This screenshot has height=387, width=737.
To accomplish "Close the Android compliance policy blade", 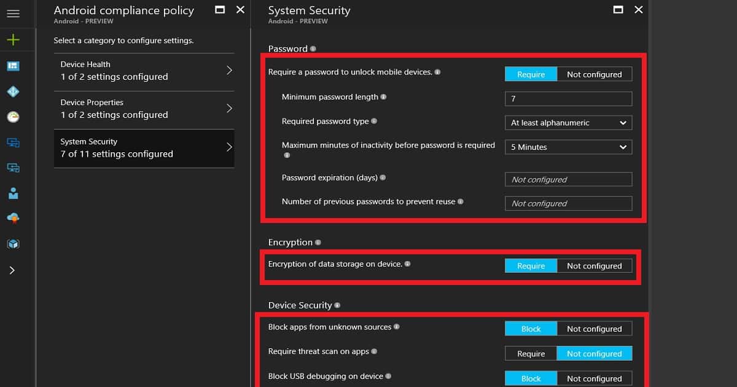I will pyautogui.click(x=240, y=10).
